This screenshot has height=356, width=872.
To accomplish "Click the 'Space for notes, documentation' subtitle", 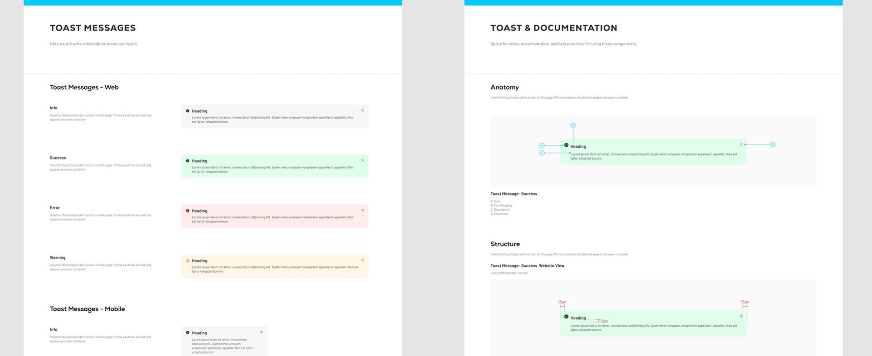I will click(563, 44).
